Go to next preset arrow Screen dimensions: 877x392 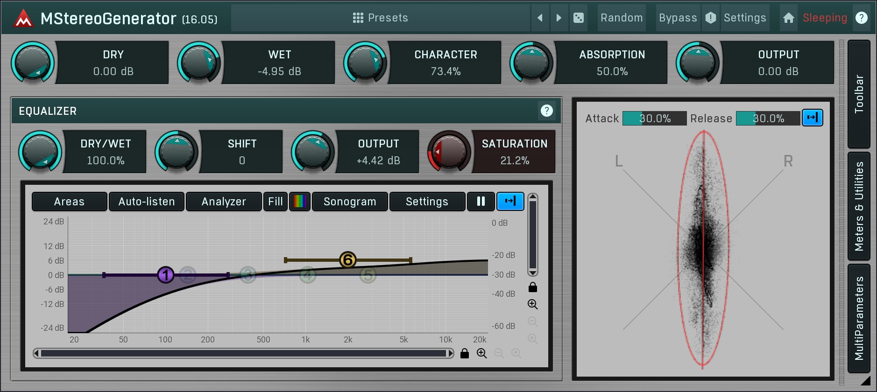click(x=559, y=18)
